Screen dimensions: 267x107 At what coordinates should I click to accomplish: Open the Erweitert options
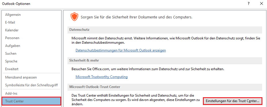(x=31, y=69)
